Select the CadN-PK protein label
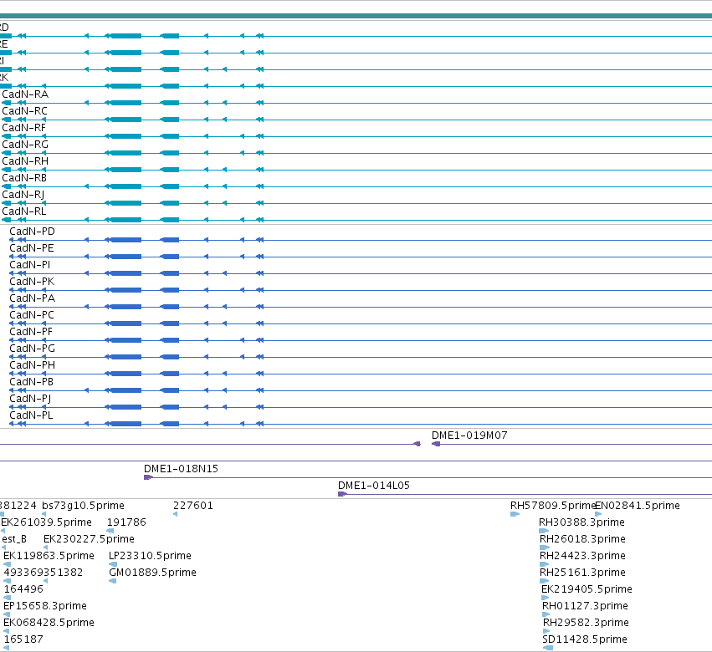 [x=32, y=282]
